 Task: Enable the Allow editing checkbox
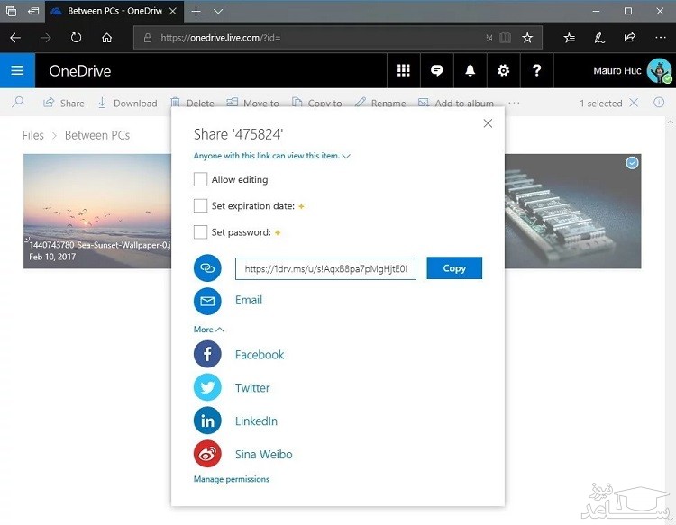201,180
